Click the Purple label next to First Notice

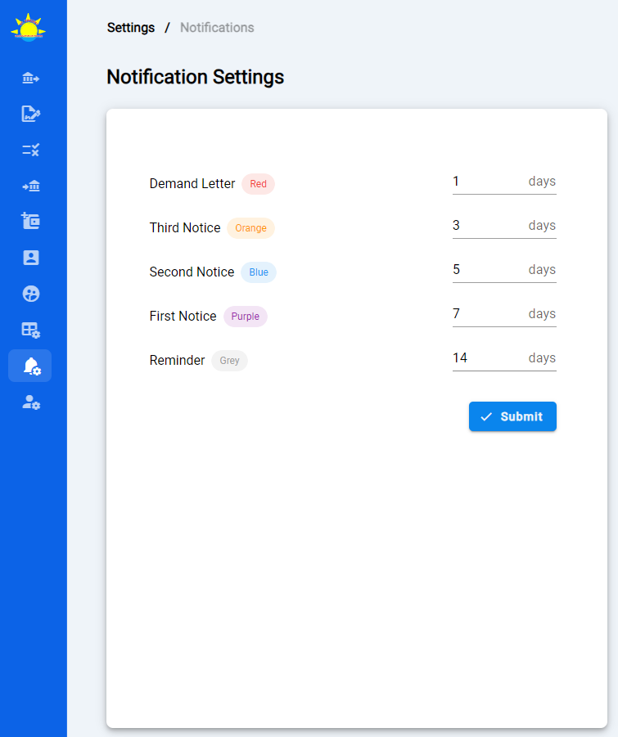pyautogui.click(x=245, y=316)
